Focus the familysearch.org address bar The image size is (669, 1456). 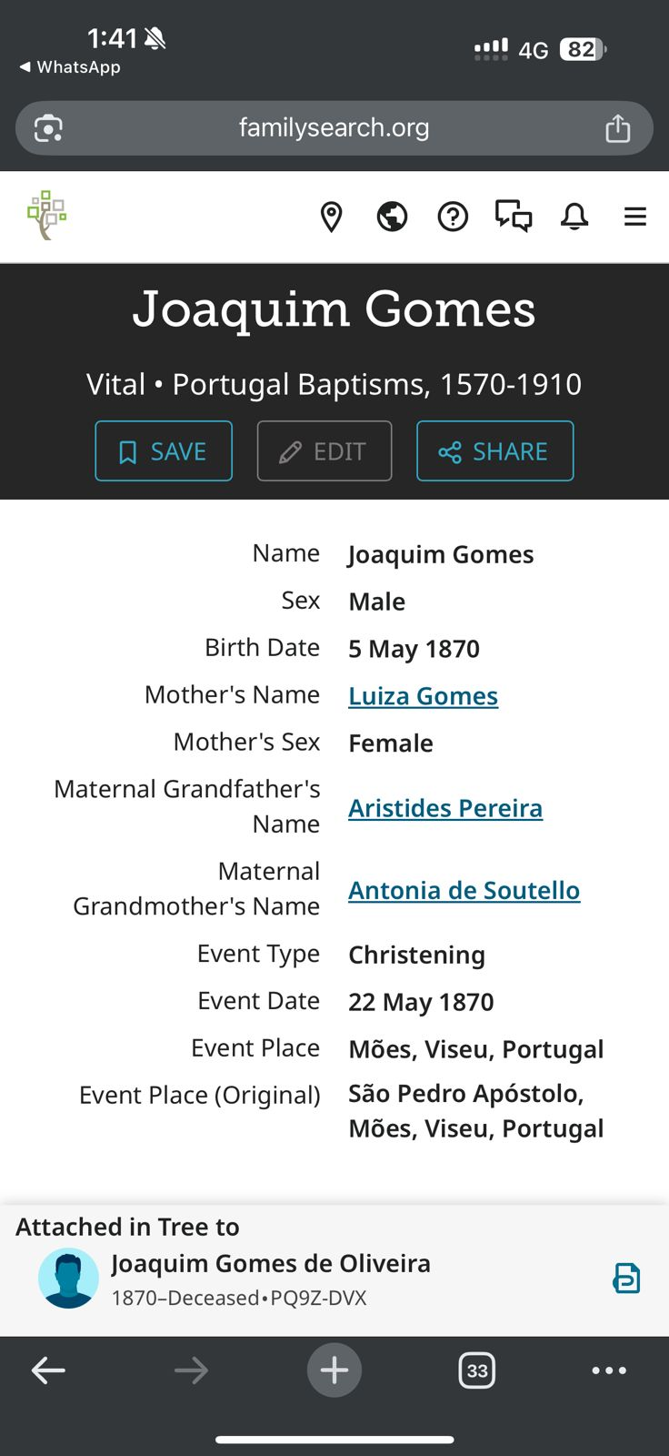click(x=334, y=128)
